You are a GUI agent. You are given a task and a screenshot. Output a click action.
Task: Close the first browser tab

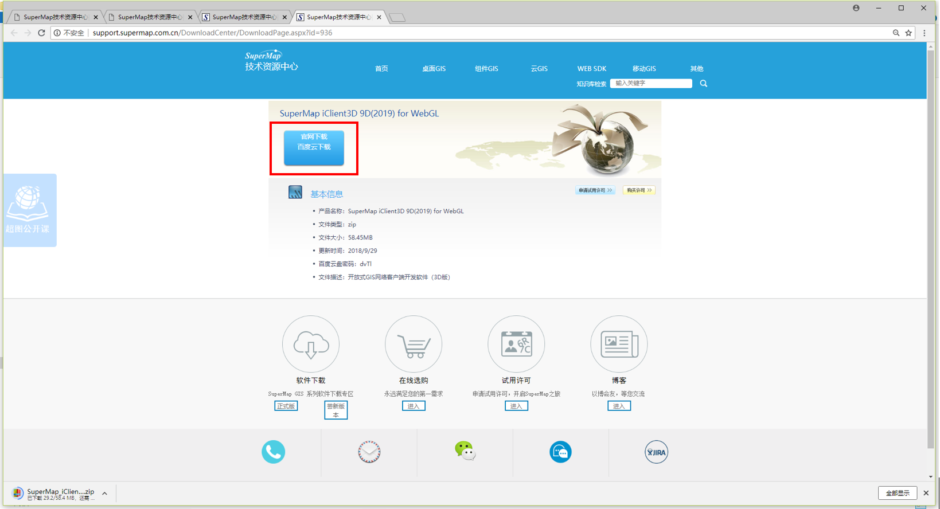[x=96, y=17]
